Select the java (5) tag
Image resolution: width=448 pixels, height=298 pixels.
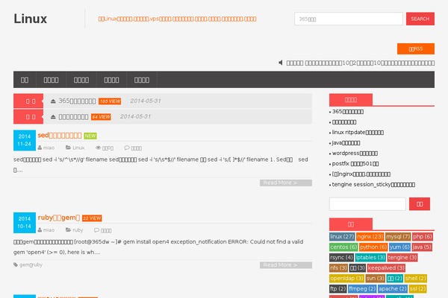pyautogui.click(x=422, y=247)
